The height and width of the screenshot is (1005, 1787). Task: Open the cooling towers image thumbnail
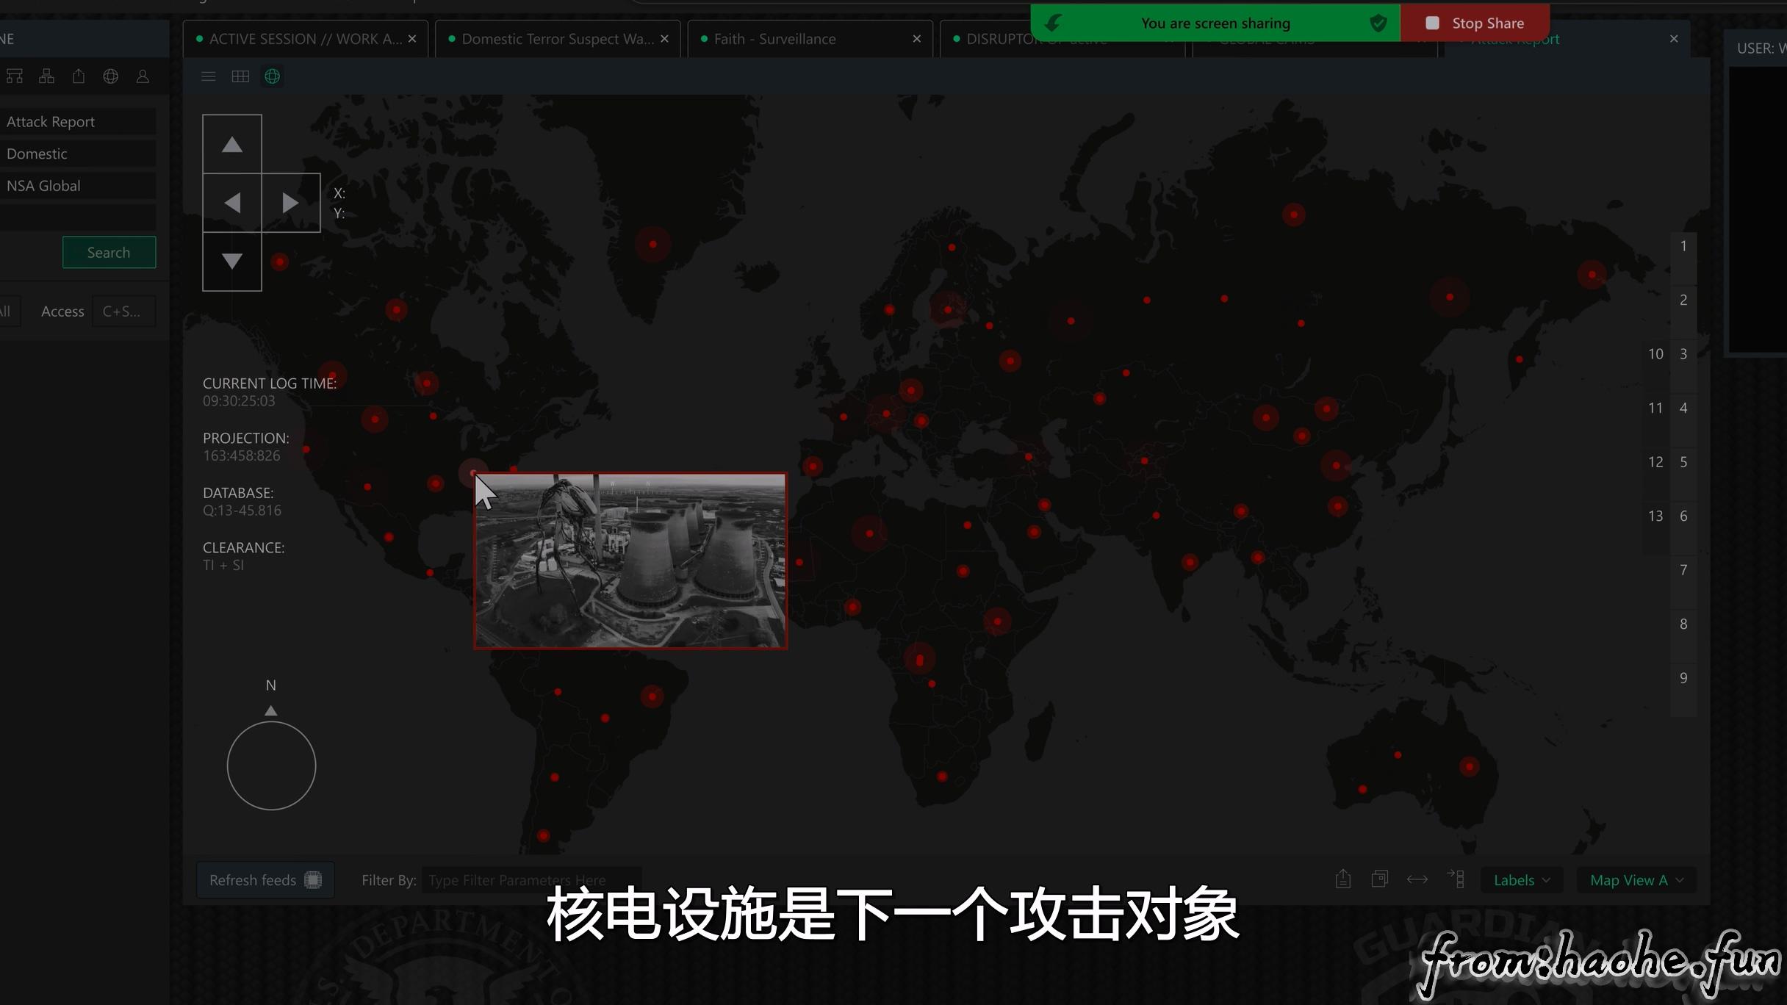pyautogui.click(x=630, y=561)
